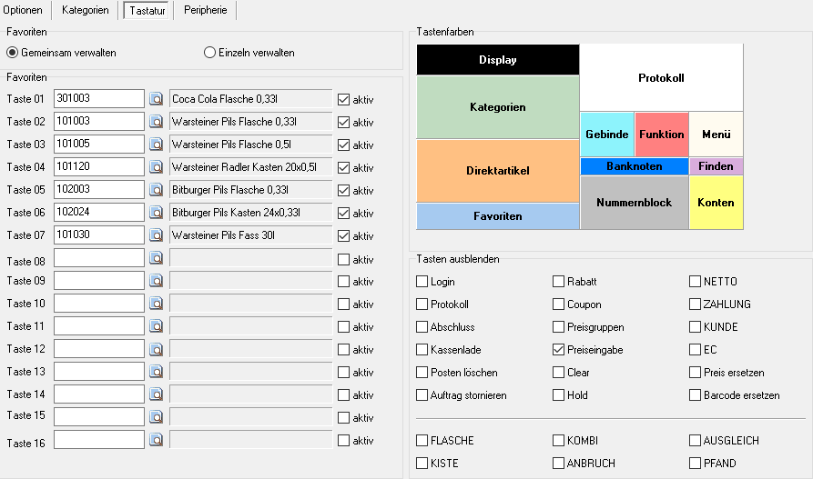Enable hiding the Rabatt key

click(x=558, y=282)
